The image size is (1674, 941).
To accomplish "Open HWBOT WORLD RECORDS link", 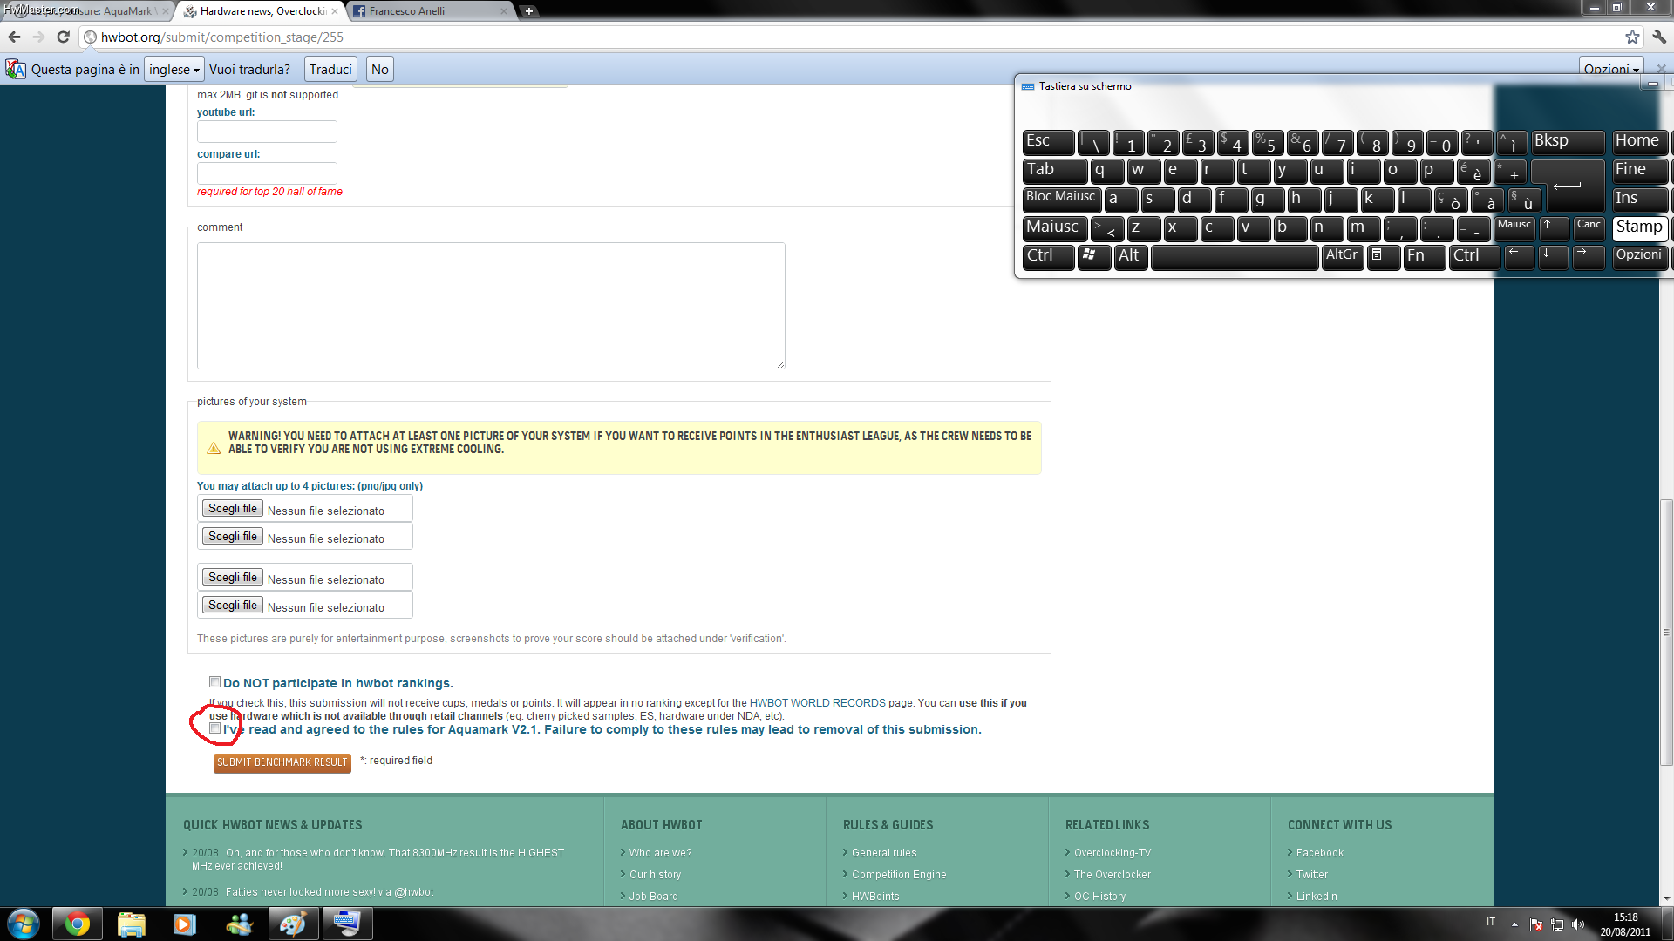I will [x=817, y=703].
